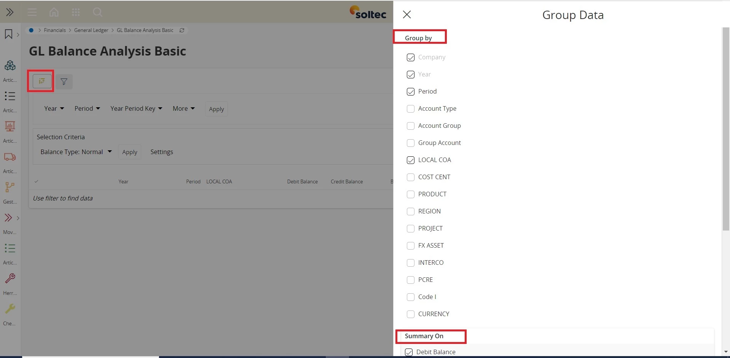This screenshot has height=358, width=730.
Task: Expand the chevron beside the bookmark icon
Action: pos(18,35)
